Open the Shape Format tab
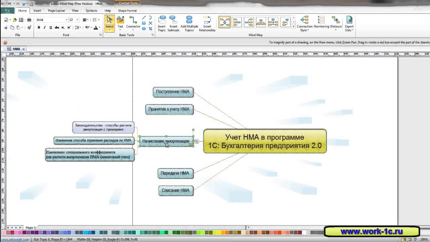 click(x=127, y=11)
